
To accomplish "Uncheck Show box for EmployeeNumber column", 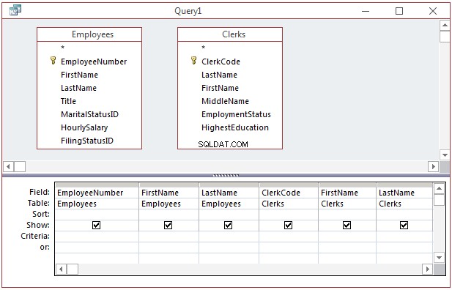I will point(96,225).
